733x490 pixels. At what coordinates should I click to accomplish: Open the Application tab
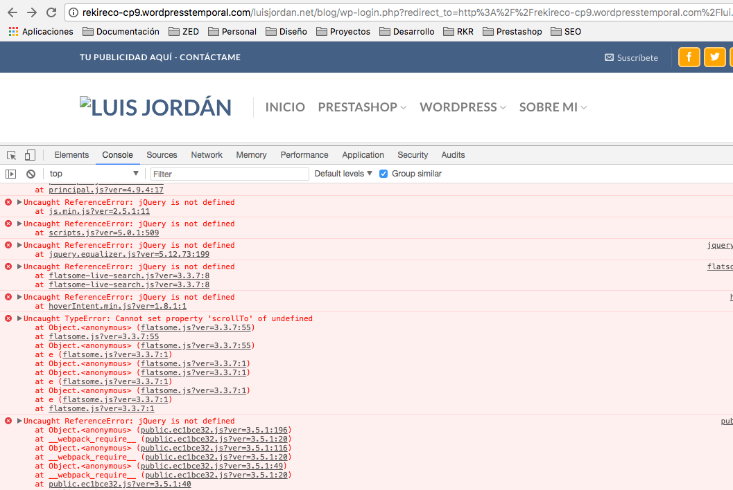[x=363, y=155]
